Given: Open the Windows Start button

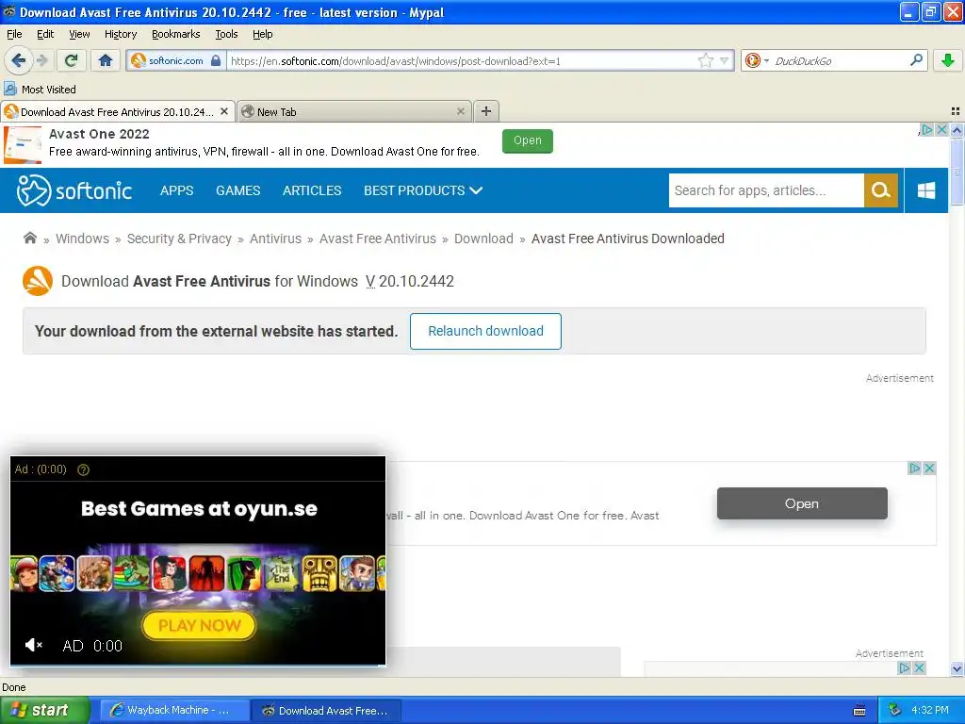Looking at the screenshot, I should tap(44, 710).
